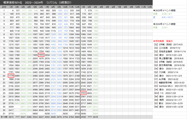Click the cell with value 4552
187x119 pixels.
(x=47, y=117)
